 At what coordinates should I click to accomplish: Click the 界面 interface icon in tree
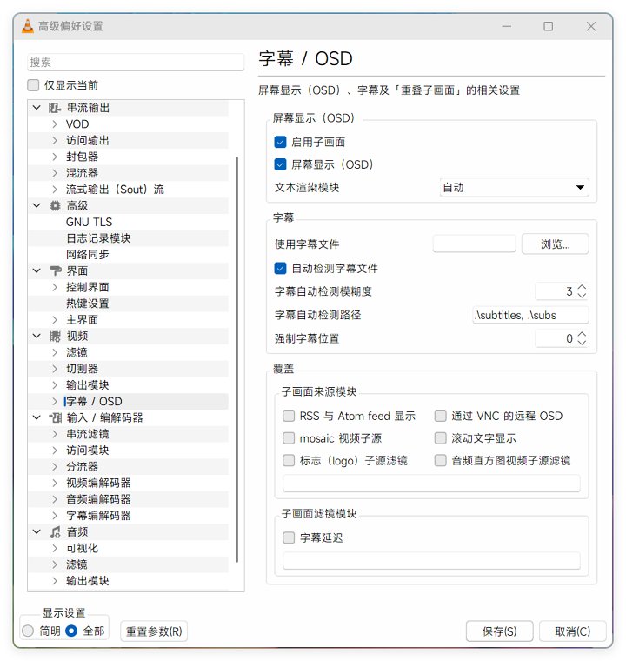(55, 271)
